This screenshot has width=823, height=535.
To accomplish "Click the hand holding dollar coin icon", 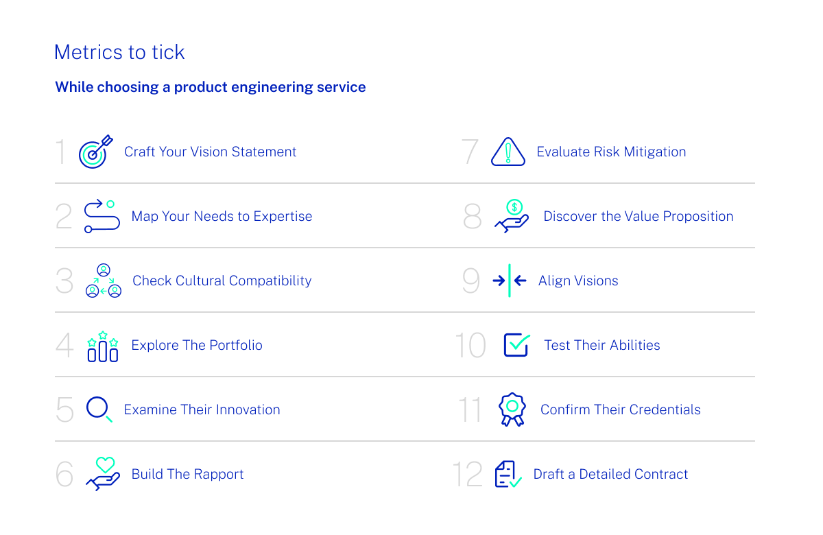I will pos(512,216).
